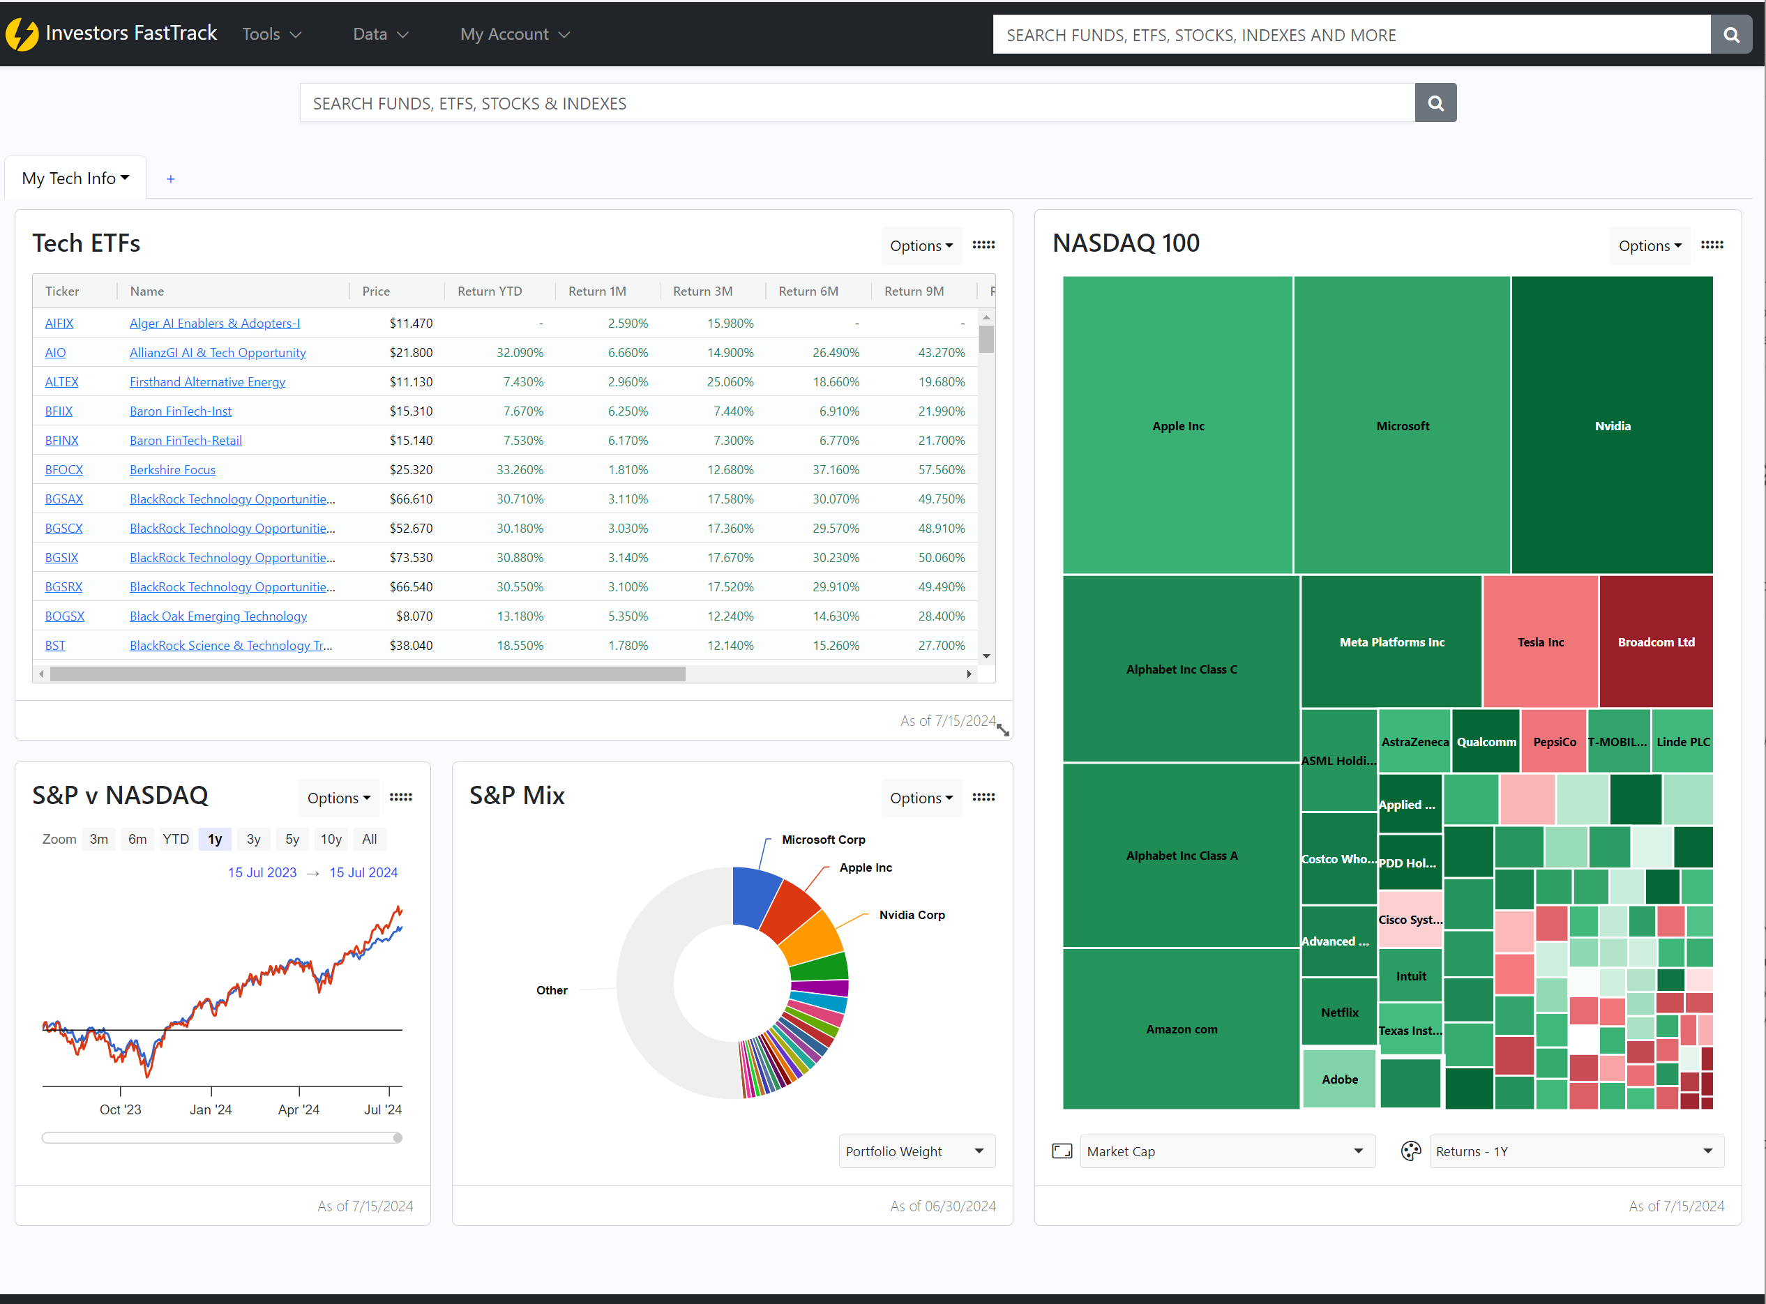Screen dimensions: 1766x1304
Task: Click the Tech ETFs resize corner handle
Action: point(1002,730)
